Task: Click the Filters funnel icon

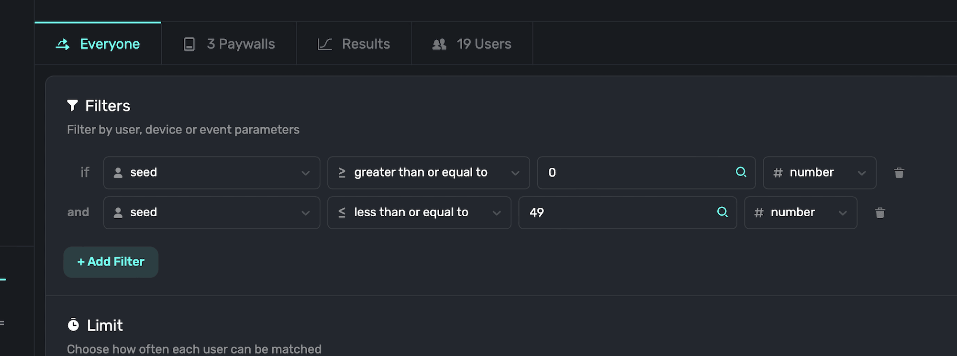Action: (72, 106)
